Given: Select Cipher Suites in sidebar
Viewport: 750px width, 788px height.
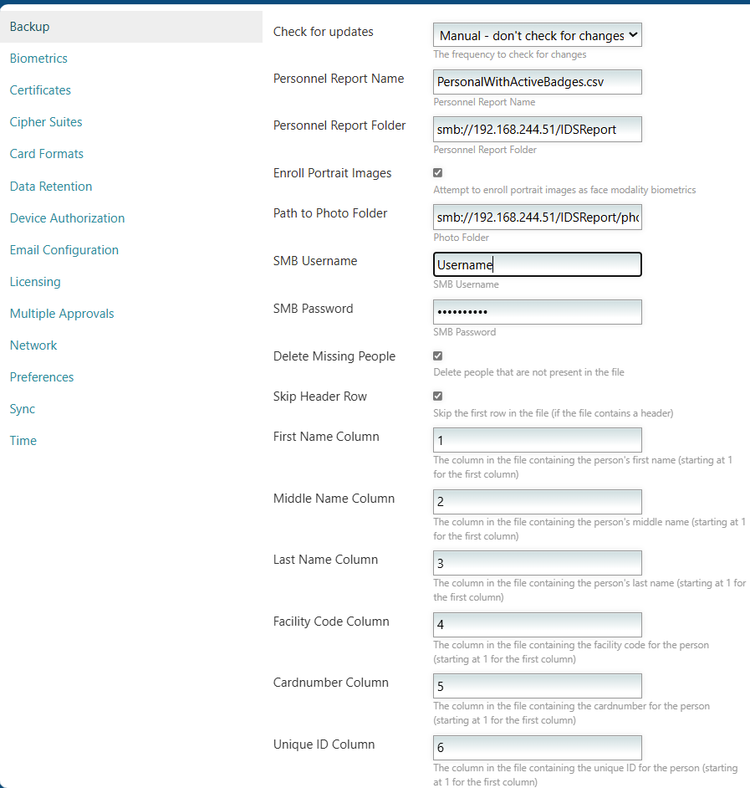Looking at the screenshot, I should [46, 121].
